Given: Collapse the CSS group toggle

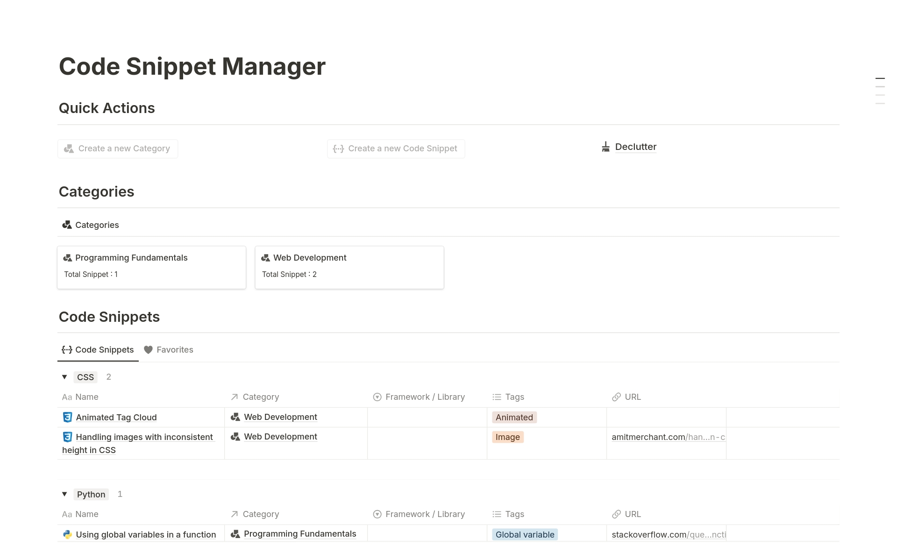Looking at the screenshot, I should click(x=64, y=377).
